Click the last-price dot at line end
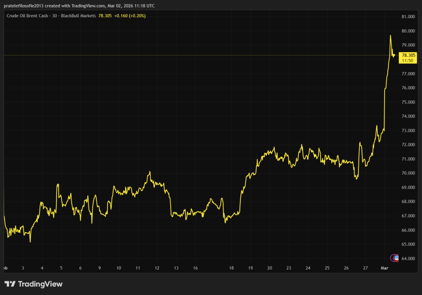The height and width of the screenshot is (295, 422). tap(394, 55)
